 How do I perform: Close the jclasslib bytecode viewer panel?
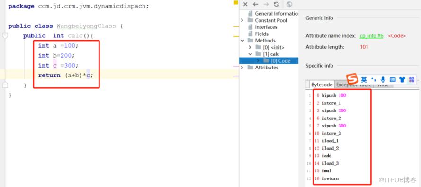click(x=245, y=4)
